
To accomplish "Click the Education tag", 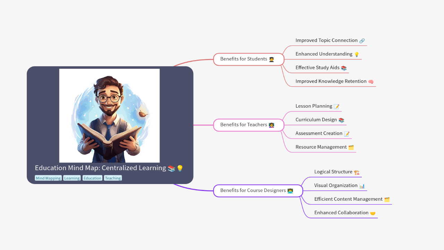I will point(92,178).
